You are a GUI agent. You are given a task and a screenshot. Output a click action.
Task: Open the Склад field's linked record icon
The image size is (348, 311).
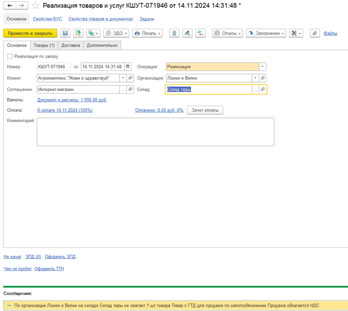pyautogui.click(x=263, y=89)
